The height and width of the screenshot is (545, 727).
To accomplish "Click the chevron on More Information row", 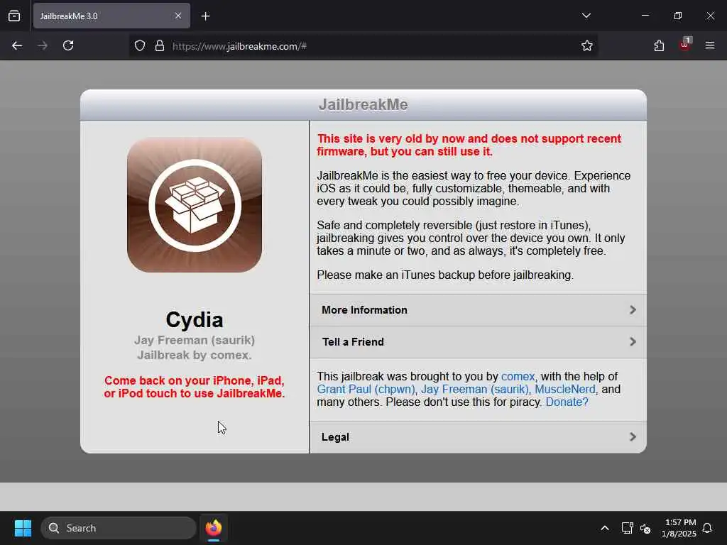I will click(633, 309).
